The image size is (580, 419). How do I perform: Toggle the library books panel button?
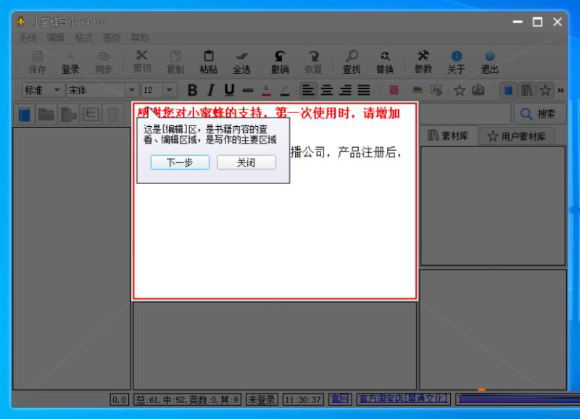click(x=527, y=90)
